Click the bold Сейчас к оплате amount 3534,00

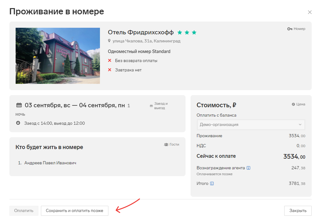[294, 157]
